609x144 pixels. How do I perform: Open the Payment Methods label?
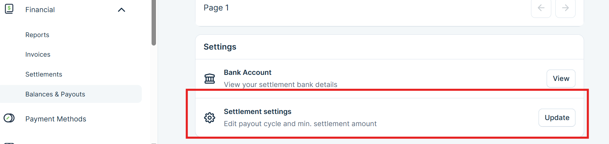point(56,119)
